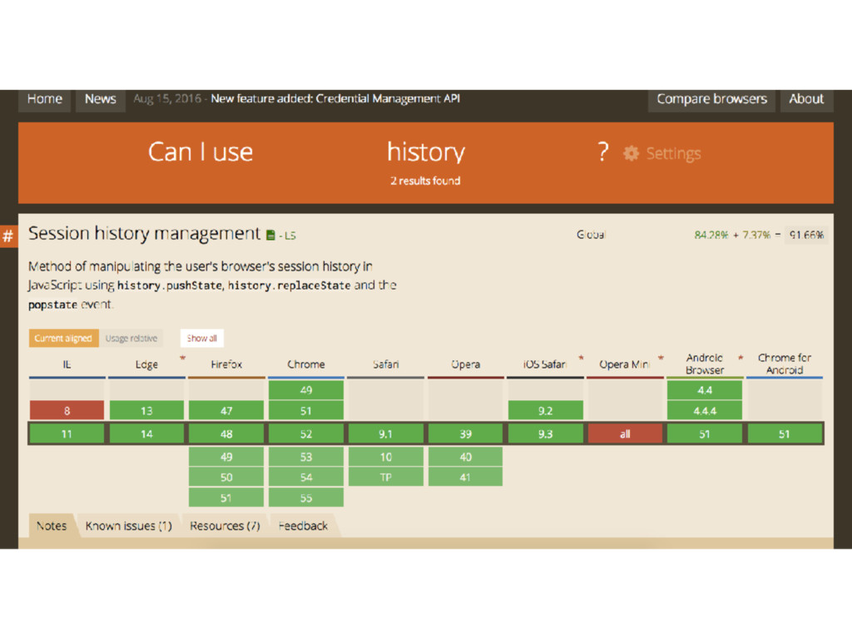Screen dimensions: 852x639
Task: Open the News menu item
Action: (101, 100)
